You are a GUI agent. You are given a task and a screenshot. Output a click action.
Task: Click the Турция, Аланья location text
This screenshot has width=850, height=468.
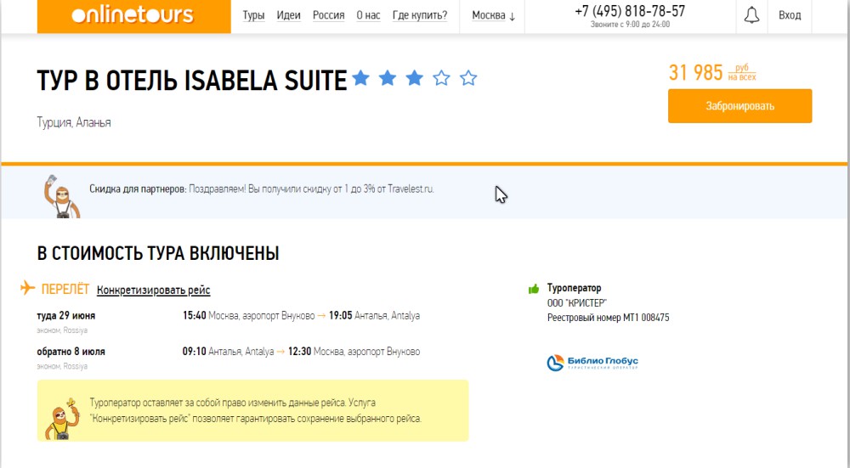[x=74, y=122]
